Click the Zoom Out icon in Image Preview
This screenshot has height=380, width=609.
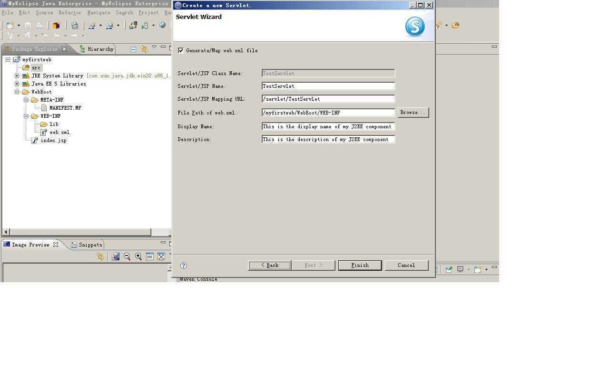pos(127,256)
